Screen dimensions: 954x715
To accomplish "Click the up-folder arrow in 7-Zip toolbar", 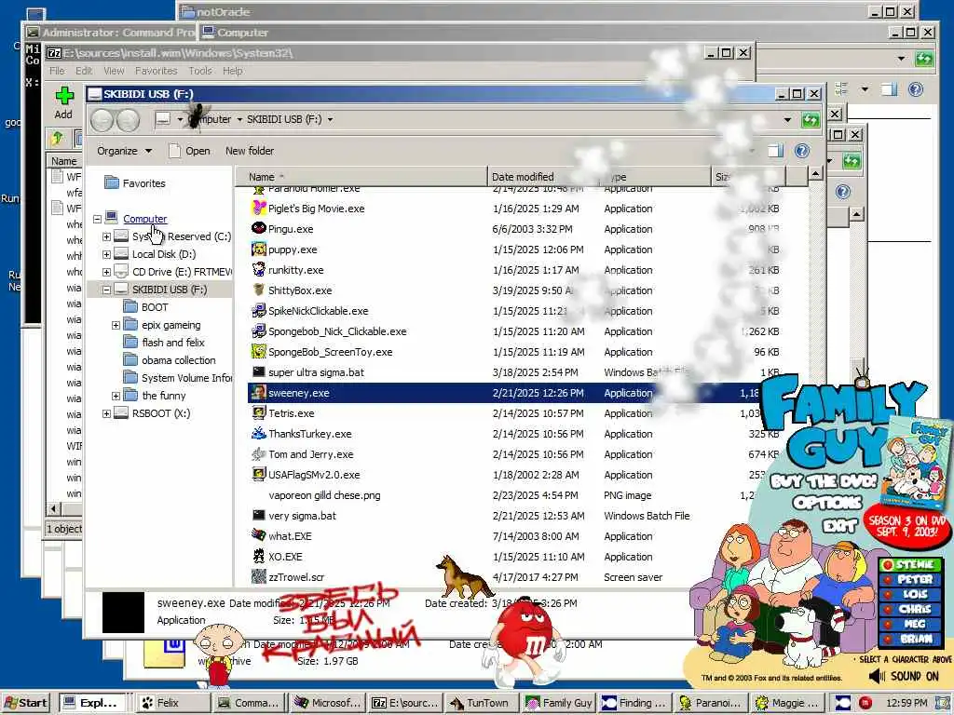I will pos(57,139).
